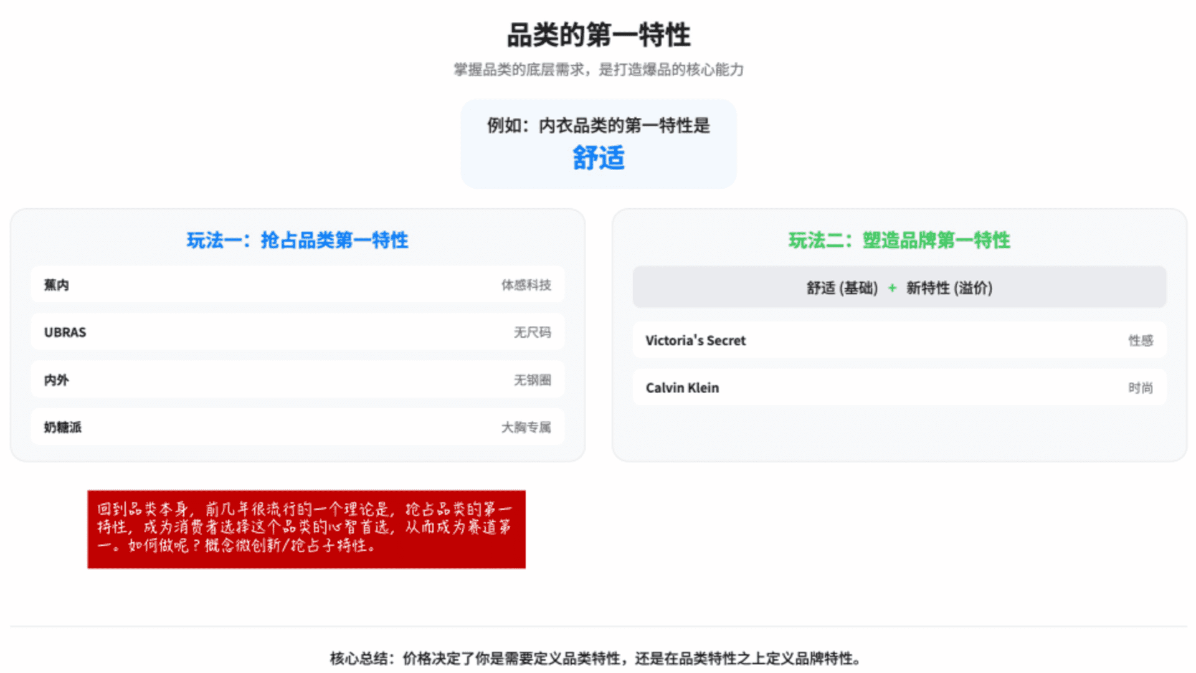Select the brand name 内外

(x=56, y=379)
